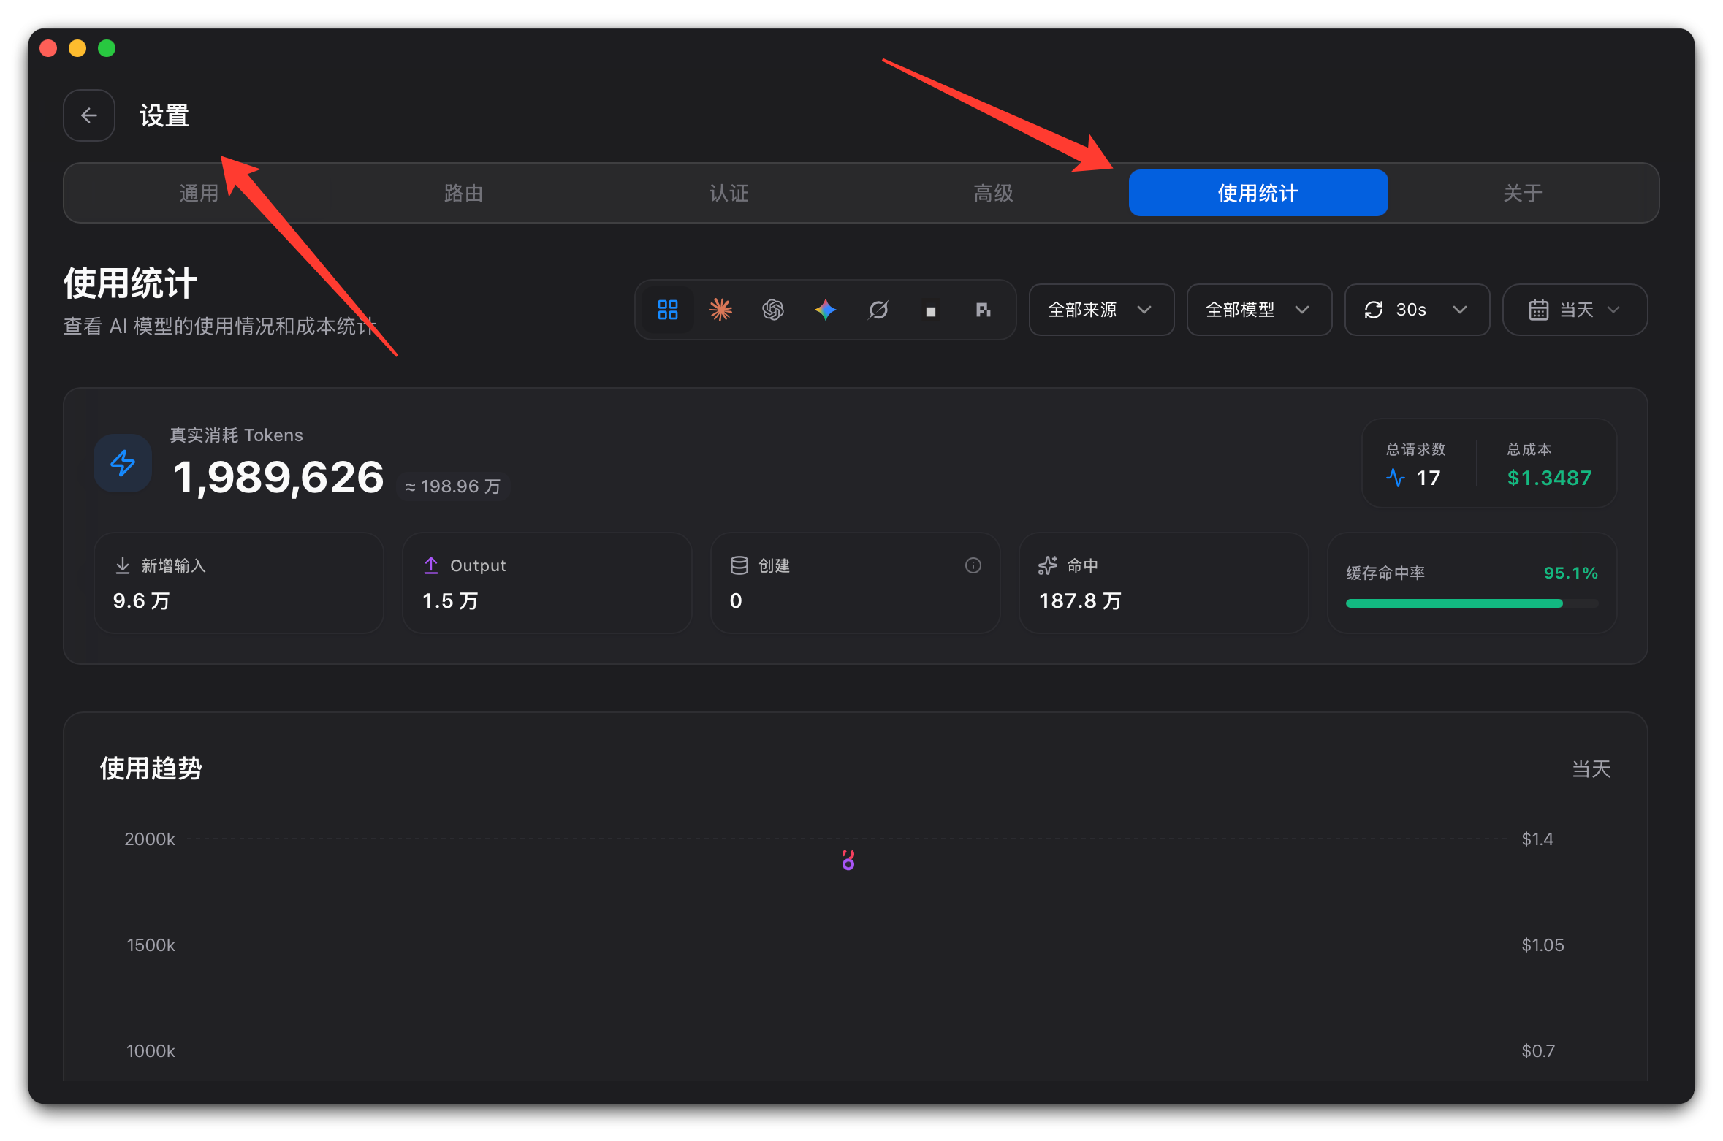Open the 认证 tab

[x=729, y=193]
